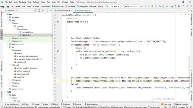Open the Gradle side tool window
The height and width of the screenshot is (108, 193).
[x=191, y=32]
